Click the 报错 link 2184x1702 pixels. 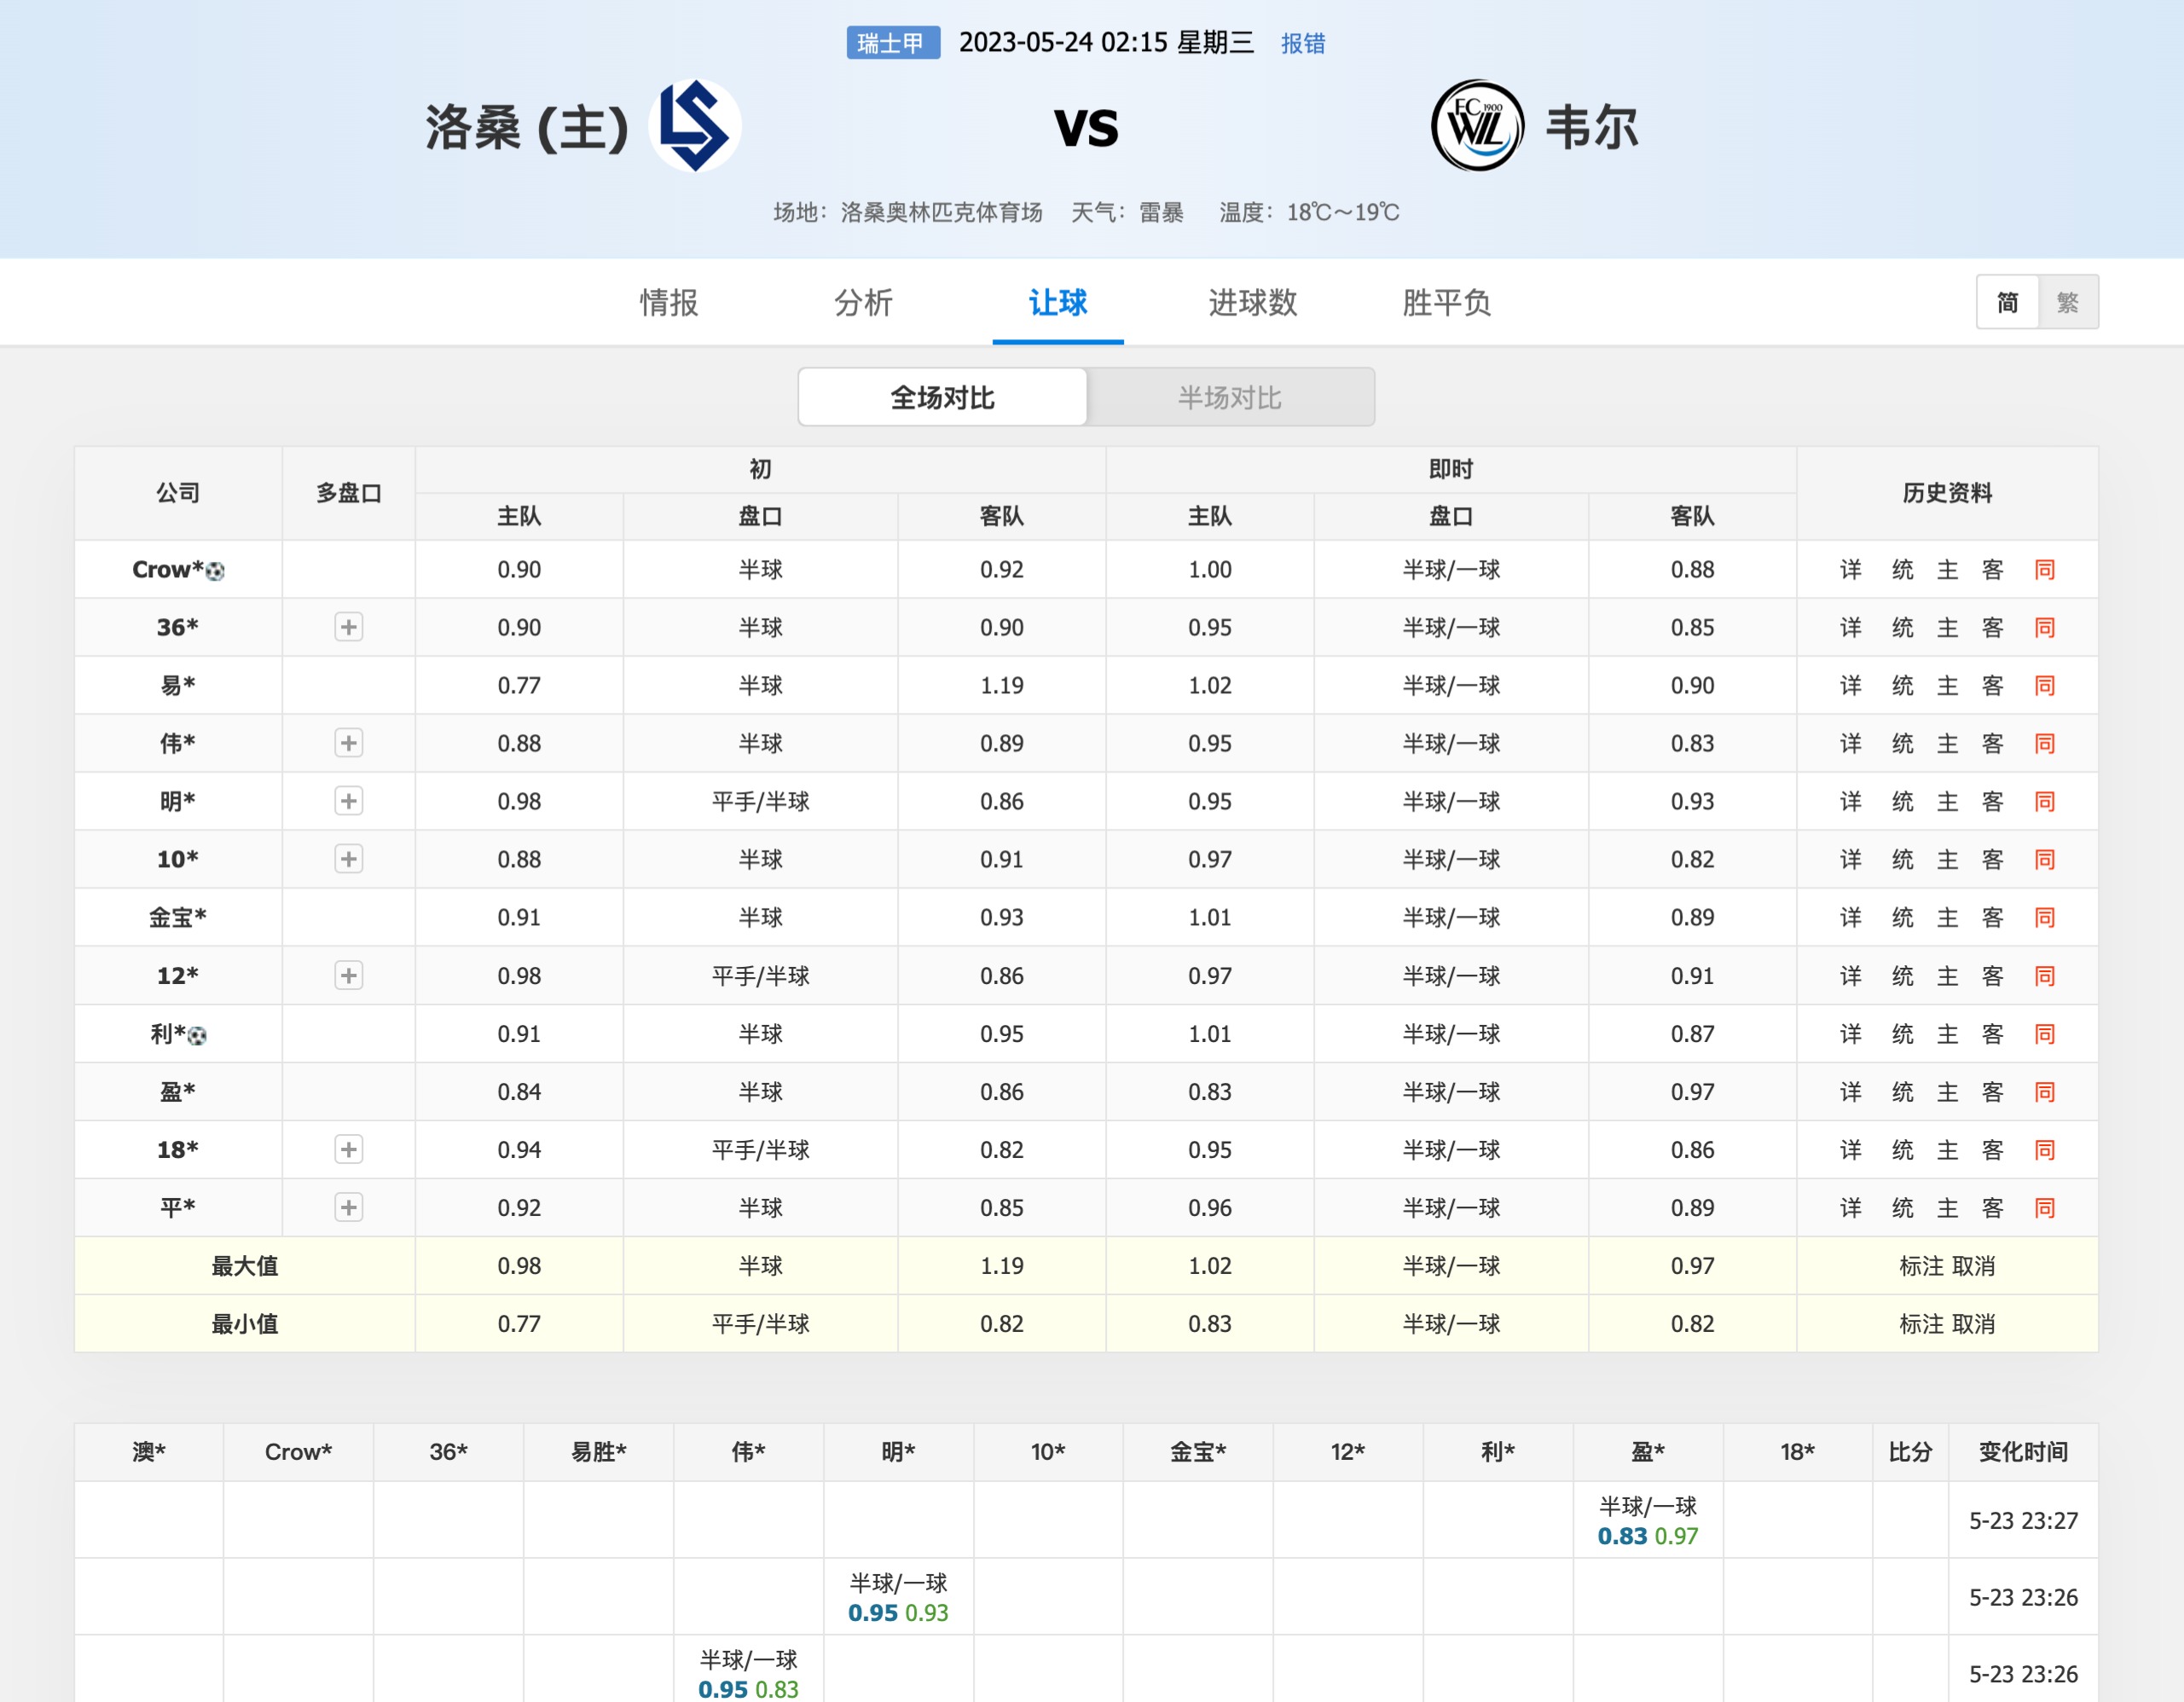pyautogui.click(x=1303, y=43)
